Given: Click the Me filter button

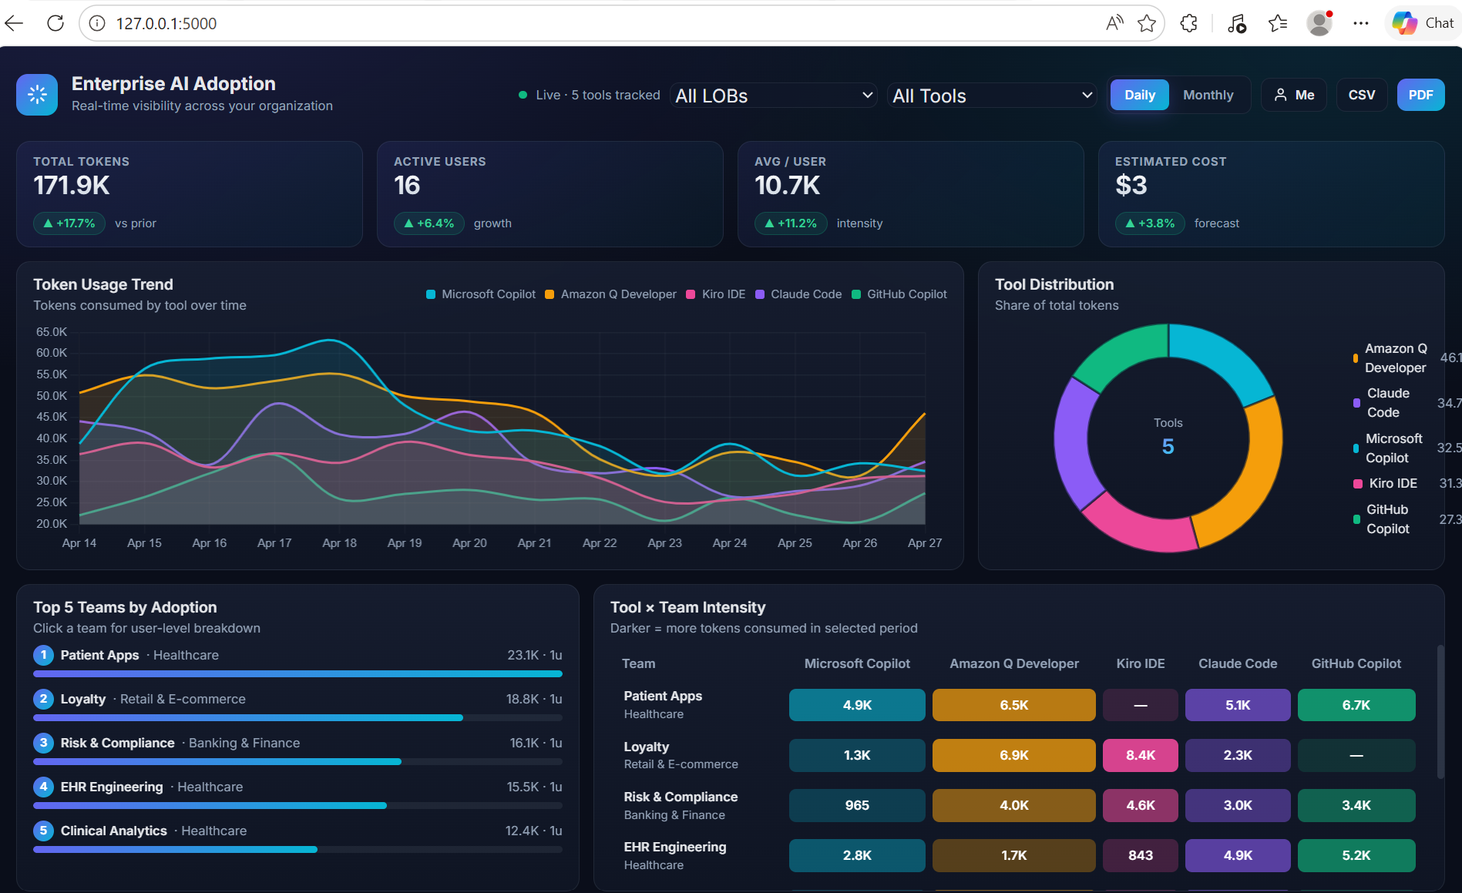Looking at the screenshot, I should (x=1294, y=95).
